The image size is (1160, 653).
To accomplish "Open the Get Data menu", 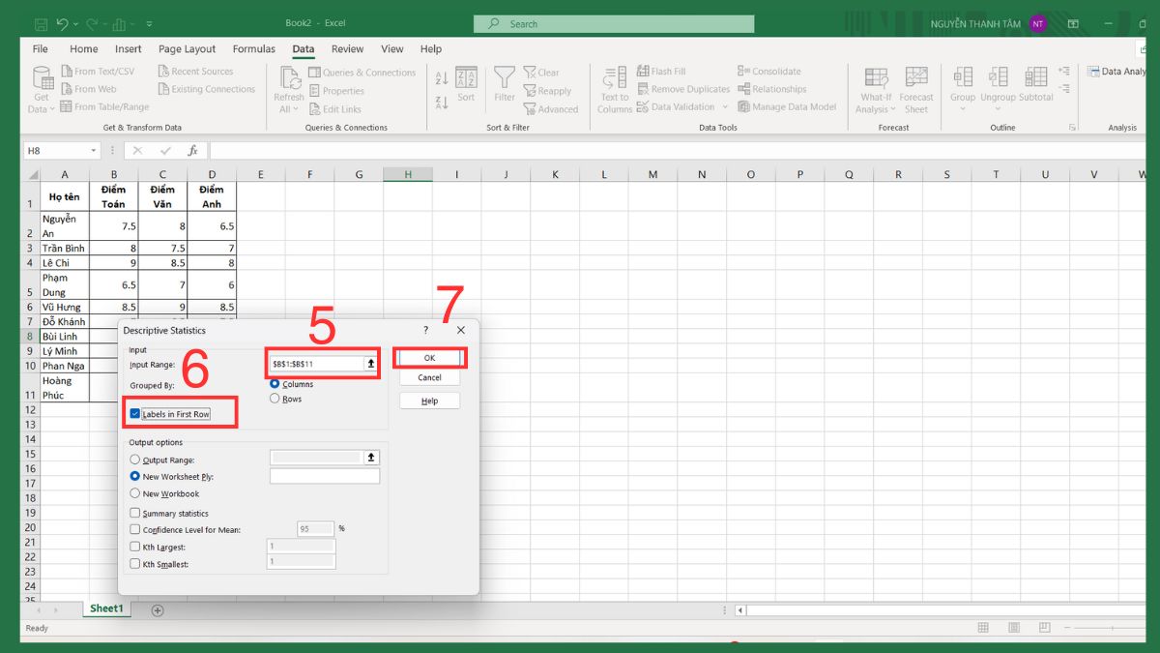I will (41, 90).
